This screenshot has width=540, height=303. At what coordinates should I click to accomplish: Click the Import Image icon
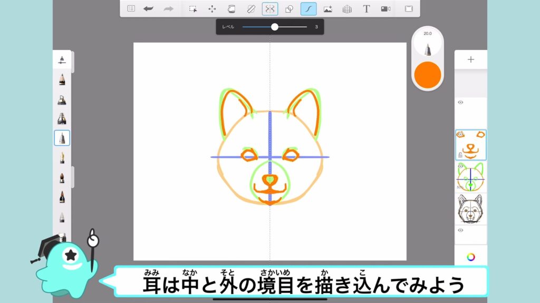point(327,8)
